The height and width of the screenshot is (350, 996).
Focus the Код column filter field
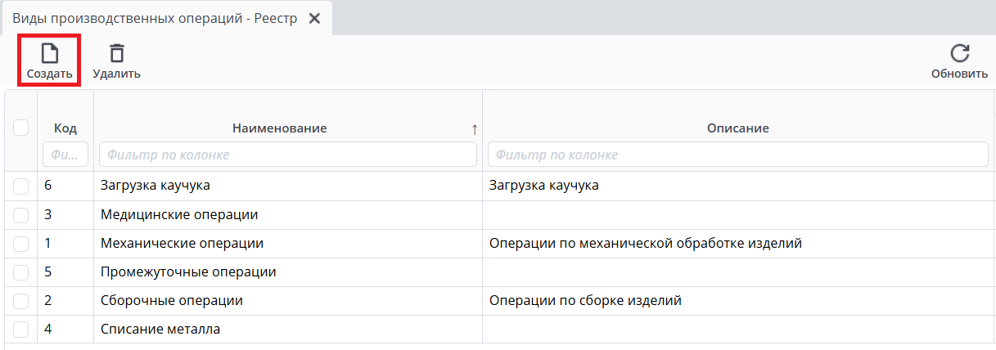[x=65, y=155]
